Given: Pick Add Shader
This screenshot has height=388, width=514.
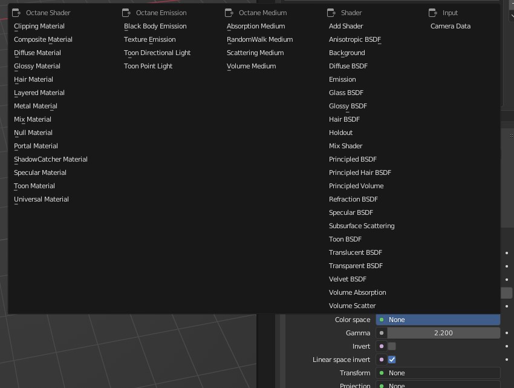Looking at the screenshot, I should pyautogui.click(x=346, y=26).
